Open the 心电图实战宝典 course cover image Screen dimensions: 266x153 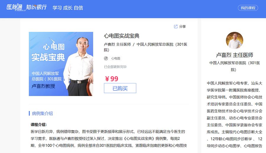tap(61, 64)
